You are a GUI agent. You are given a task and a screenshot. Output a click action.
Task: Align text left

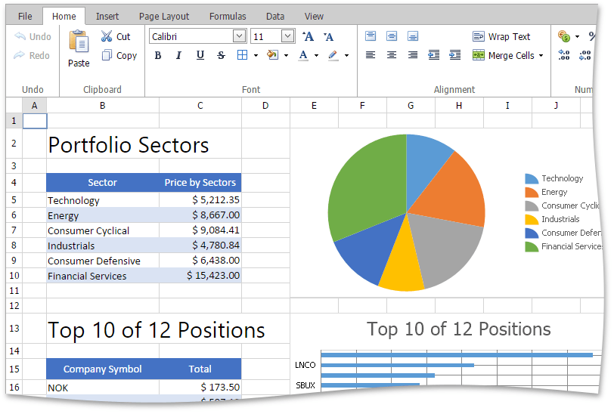pos(371,55)
